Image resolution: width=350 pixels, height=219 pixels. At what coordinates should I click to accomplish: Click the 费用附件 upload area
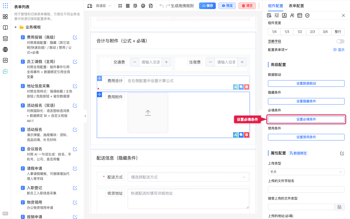pos(148,113)
